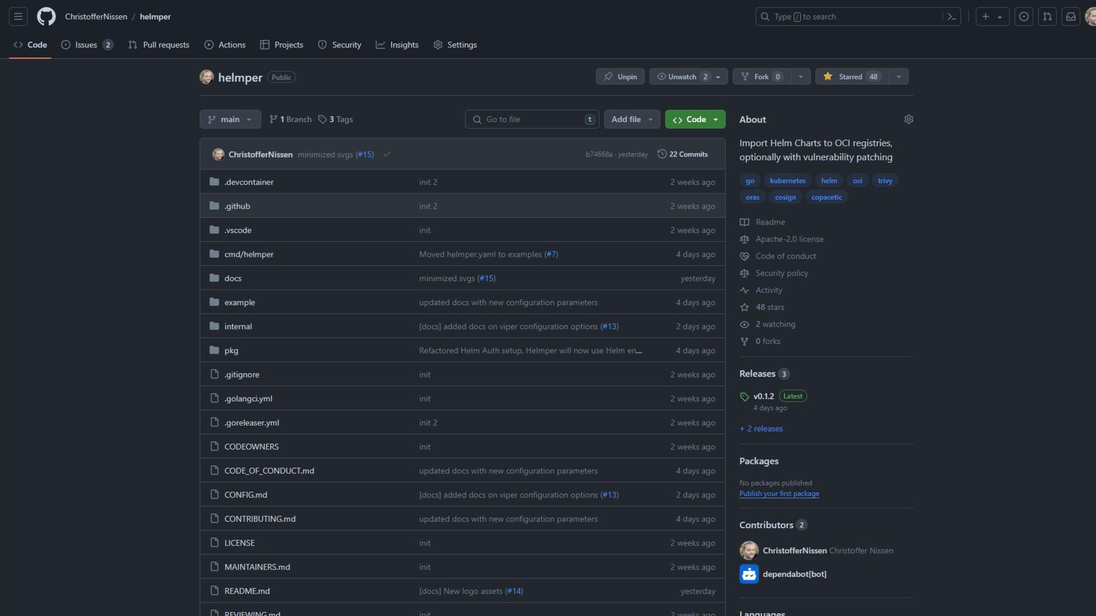
Task: Open the docs folder
Action: tap(233, 278)
